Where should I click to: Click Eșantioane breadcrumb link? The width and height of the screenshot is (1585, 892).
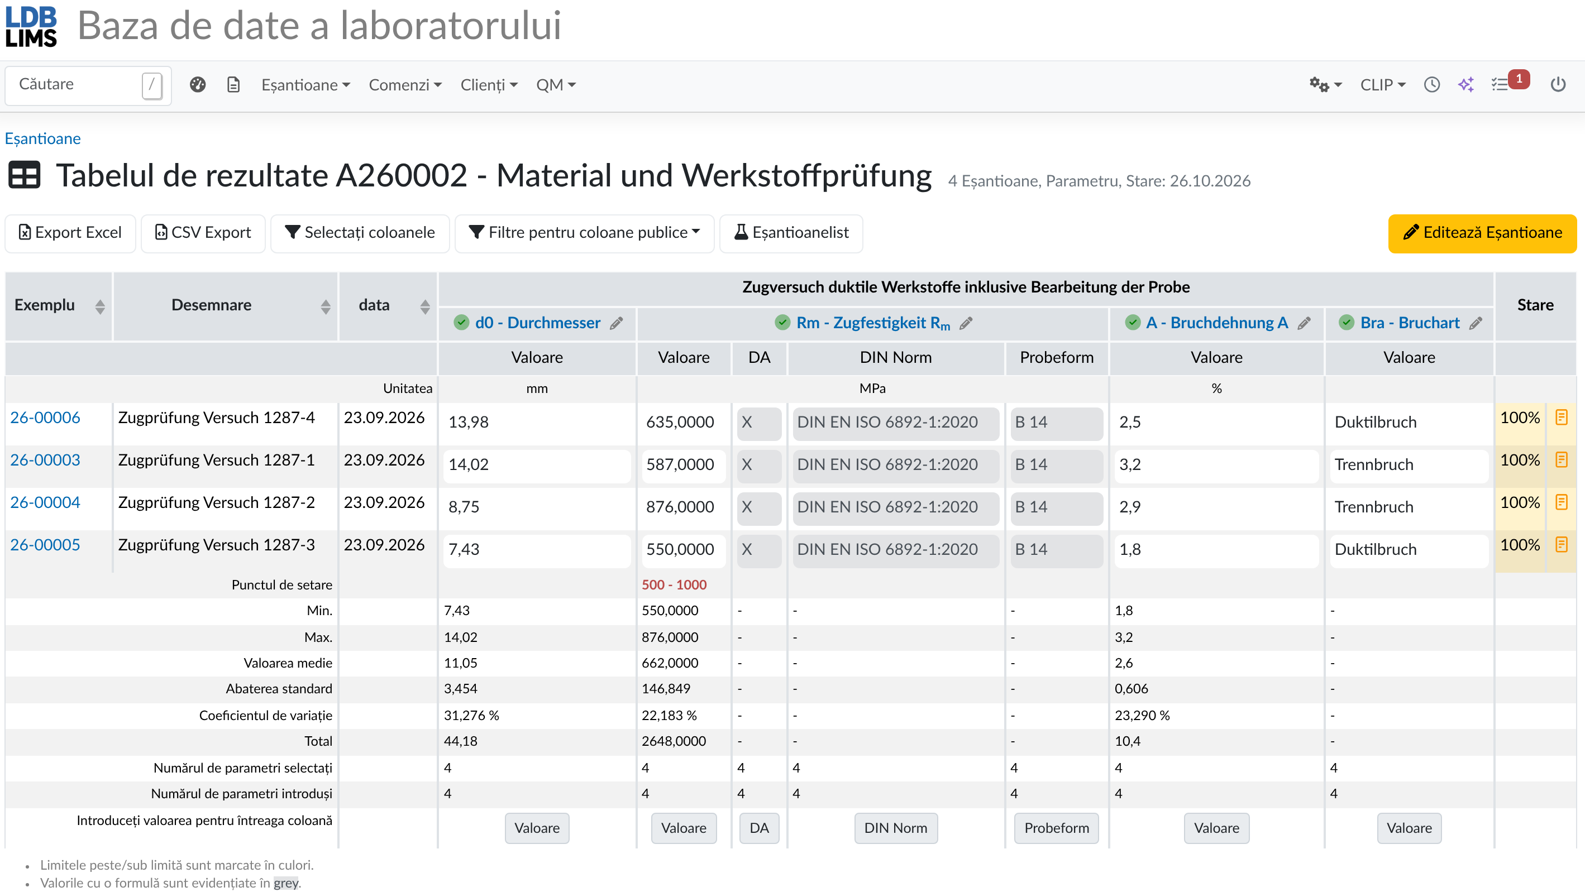coord(42,138)
